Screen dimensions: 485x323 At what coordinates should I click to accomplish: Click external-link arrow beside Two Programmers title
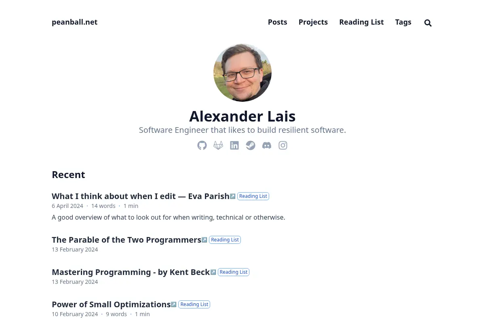[204, 240]
